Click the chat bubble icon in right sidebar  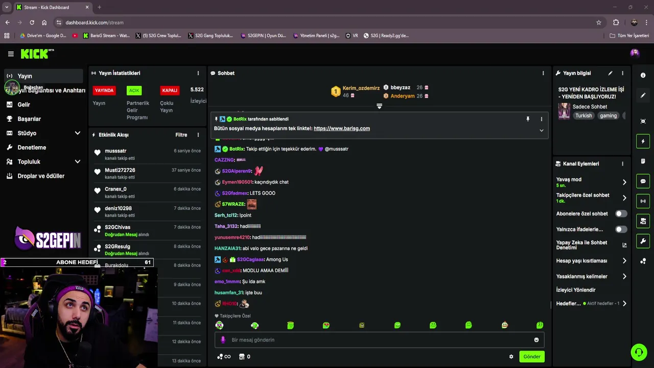point(643,181)
